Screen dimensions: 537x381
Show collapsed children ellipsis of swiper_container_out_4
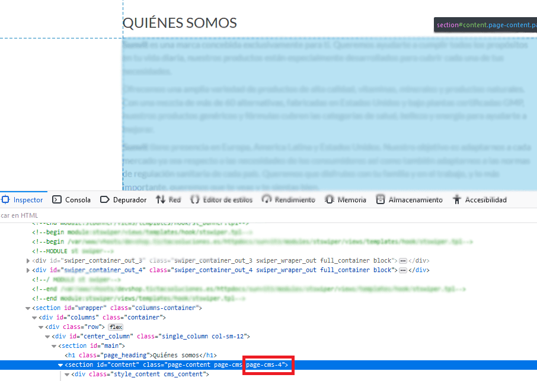[x=403, y=270]
